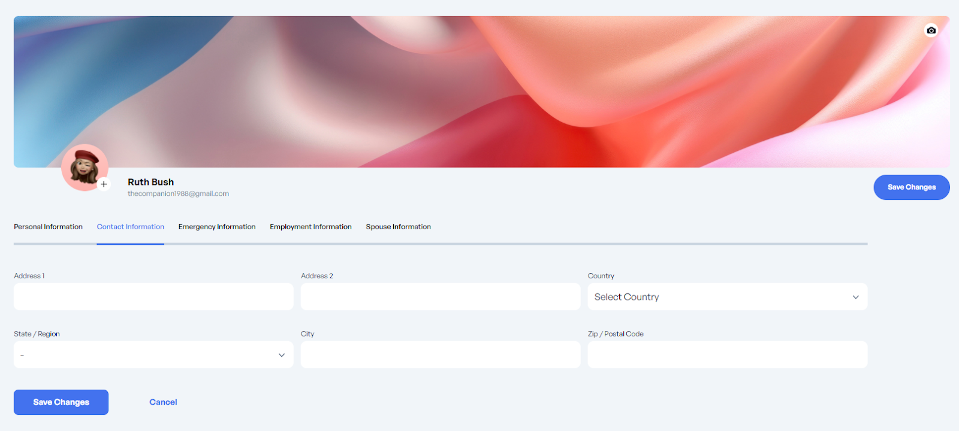Viewport: 959px width, 431px height.
Task: Click the chevron arrow in the State / Region field
Action: tap(281, 356)
